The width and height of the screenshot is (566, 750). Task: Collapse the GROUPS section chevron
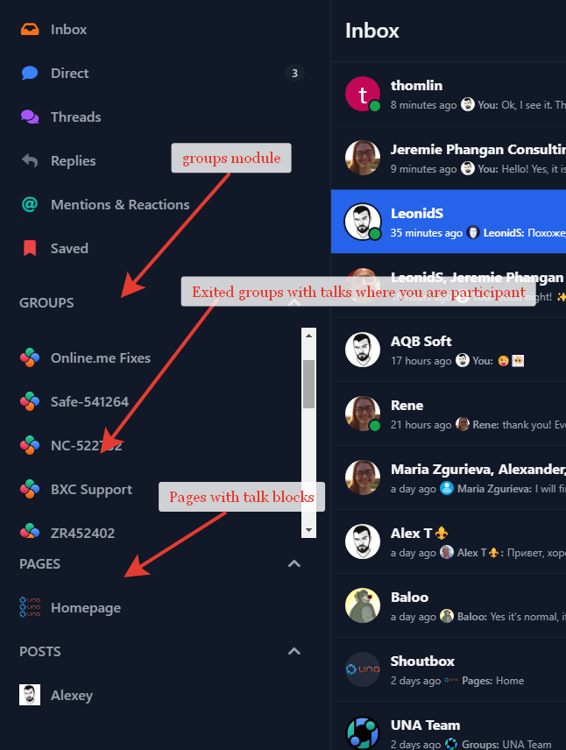pyautogui.click(x=294, y=302)
